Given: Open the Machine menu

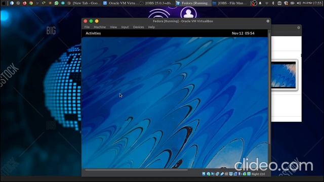Looking at the screenshot, I should point(100,27).
